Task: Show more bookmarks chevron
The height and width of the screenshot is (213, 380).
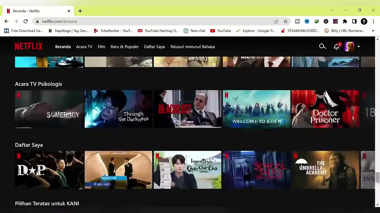Action: (x=373, y=31)
